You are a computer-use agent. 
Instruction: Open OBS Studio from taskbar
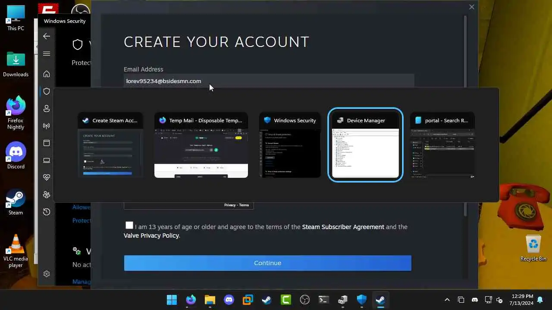304,300
